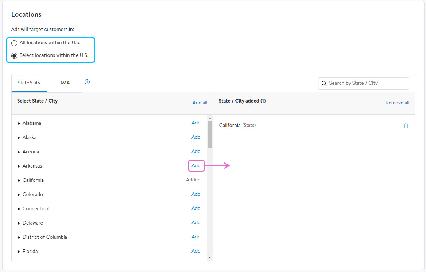Image resolution: width=426 pixels, height=272 pixels.
Task: Click scrollbar down arrow in state list
Action: click(x=210, y=257)
